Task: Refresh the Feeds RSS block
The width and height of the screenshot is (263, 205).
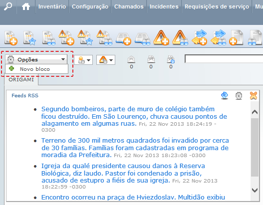Action: [x=225, y=96]
